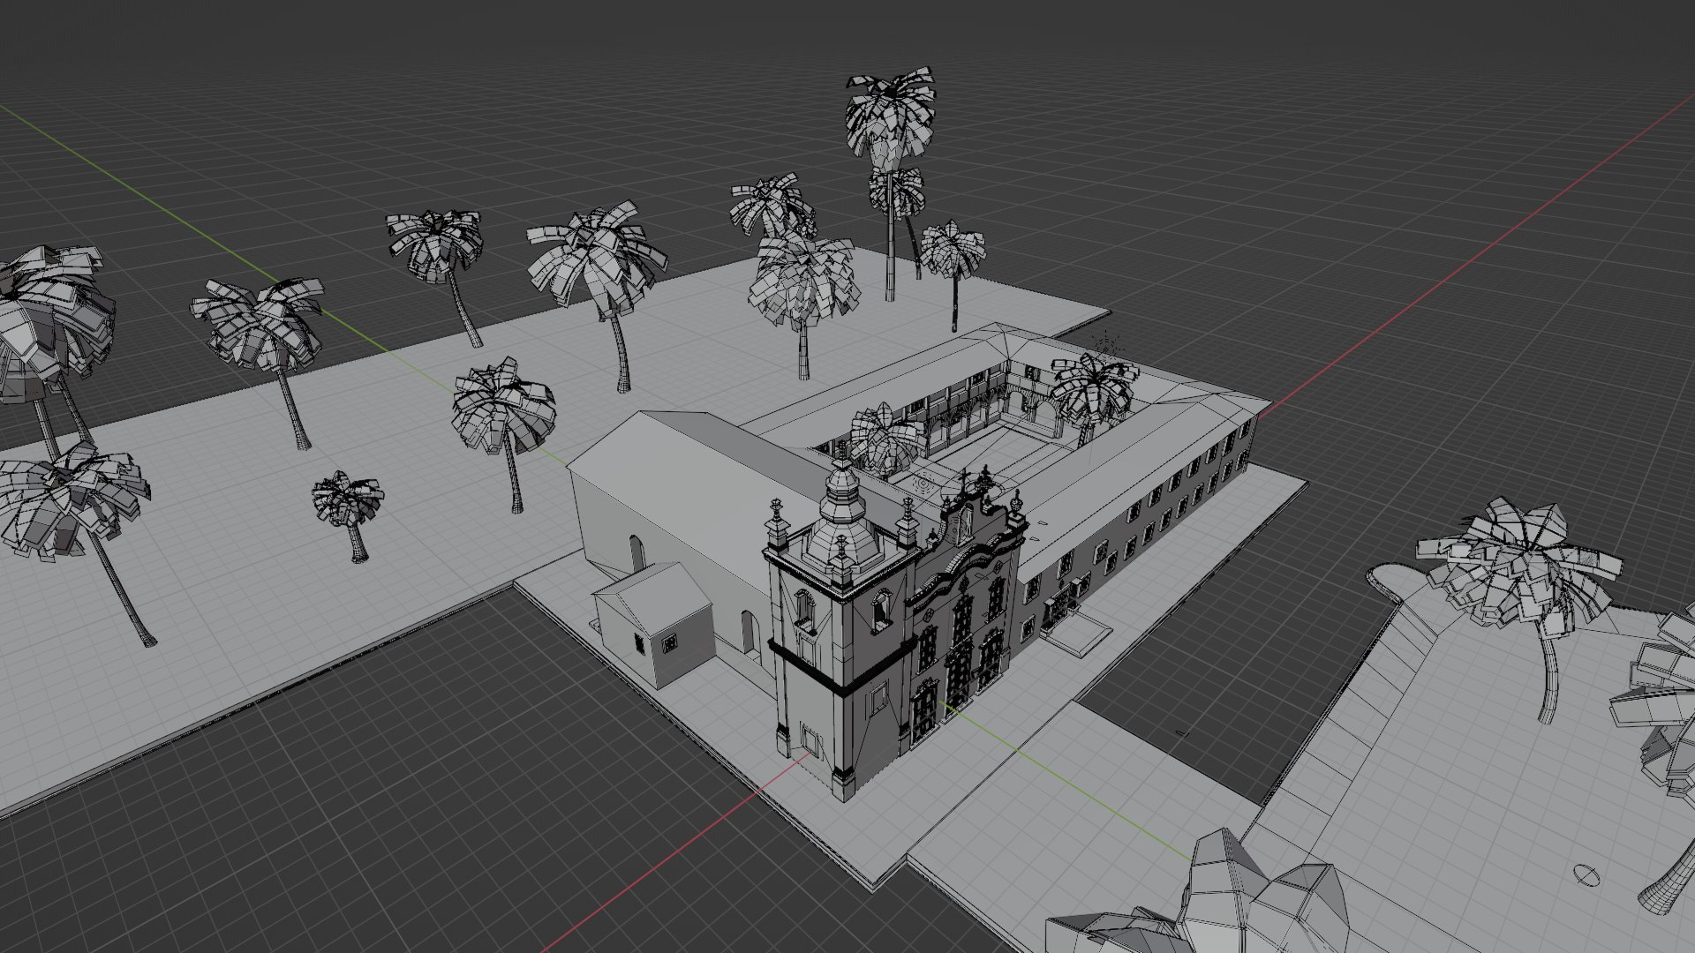Select the ground-level door on the bell tower

coord(810,739)
